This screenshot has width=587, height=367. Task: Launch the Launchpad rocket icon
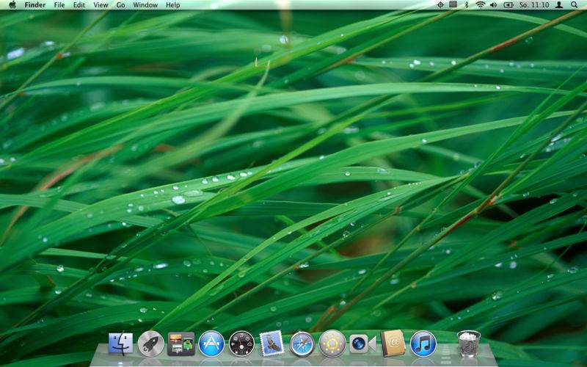click(150, 344)
